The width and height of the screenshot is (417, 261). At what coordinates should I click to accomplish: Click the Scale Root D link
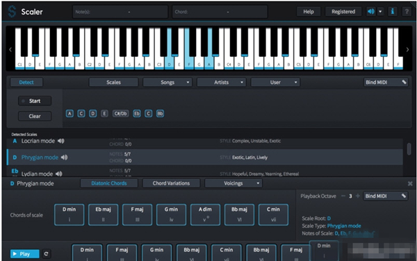(329, 219)
